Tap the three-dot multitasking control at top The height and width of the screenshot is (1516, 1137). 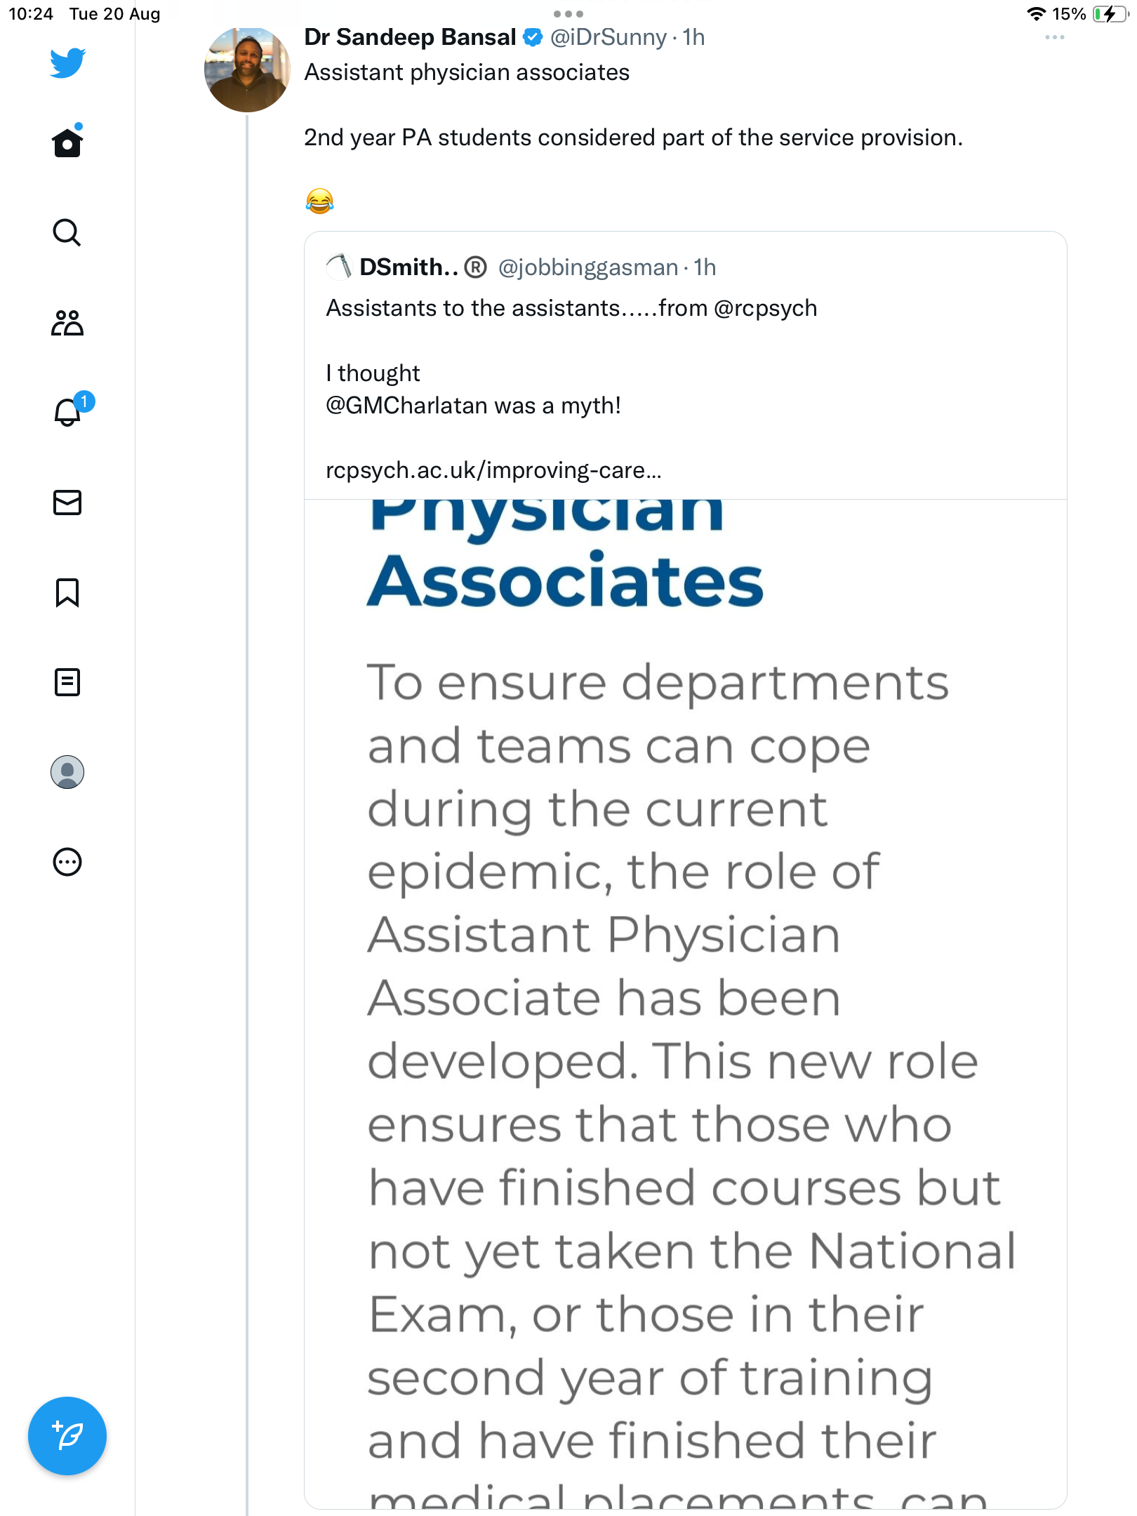[x=568, y=13]
